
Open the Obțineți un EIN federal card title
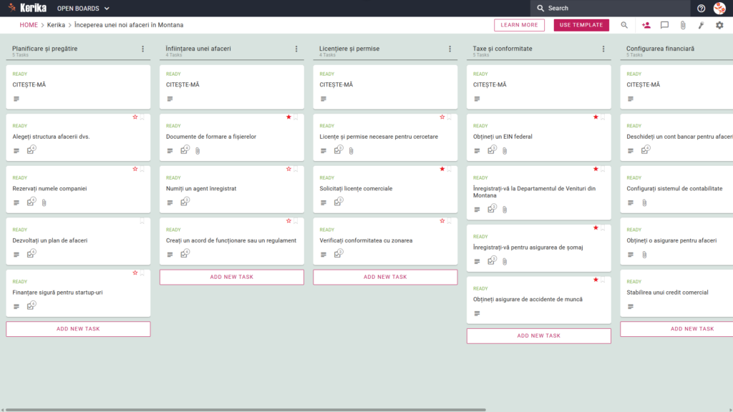pos(503,137)
